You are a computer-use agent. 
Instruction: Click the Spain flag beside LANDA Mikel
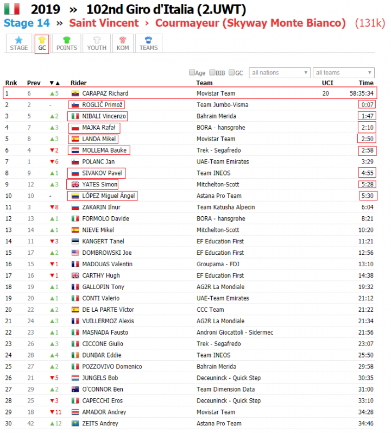(75, 139)
